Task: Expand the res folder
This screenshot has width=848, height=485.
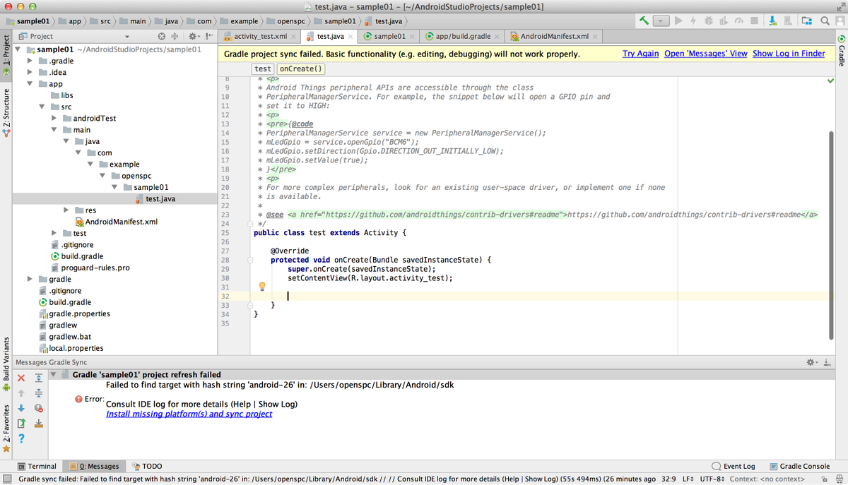Action: click(66, 210)
